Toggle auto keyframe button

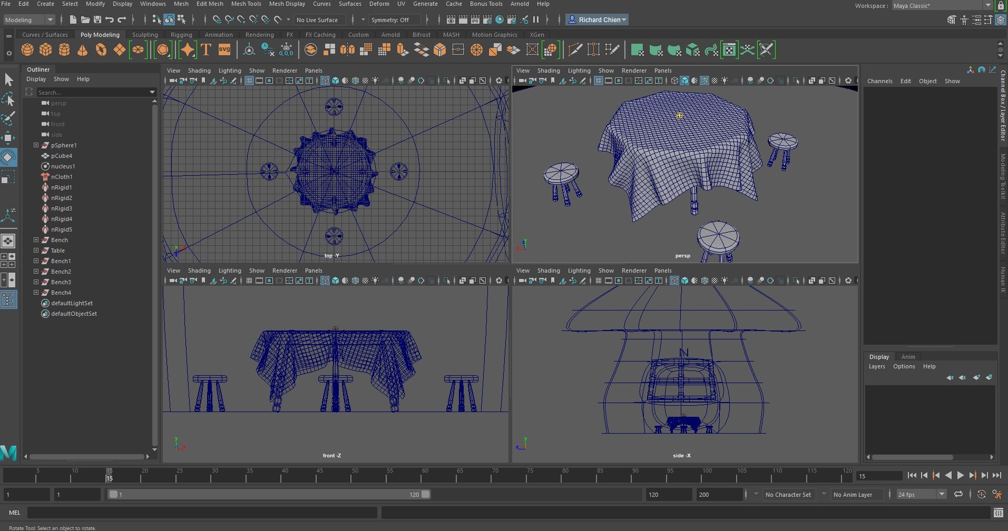[x=981, y=495]
